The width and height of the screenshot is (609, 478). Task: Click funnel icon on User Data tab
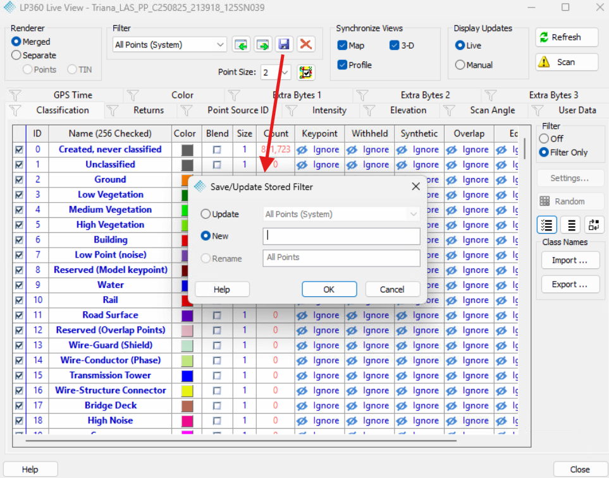[538, 111]
